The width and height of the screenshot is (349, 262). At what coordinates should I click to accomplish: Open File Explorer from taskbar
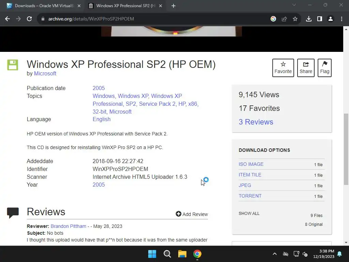click(182, 254)
